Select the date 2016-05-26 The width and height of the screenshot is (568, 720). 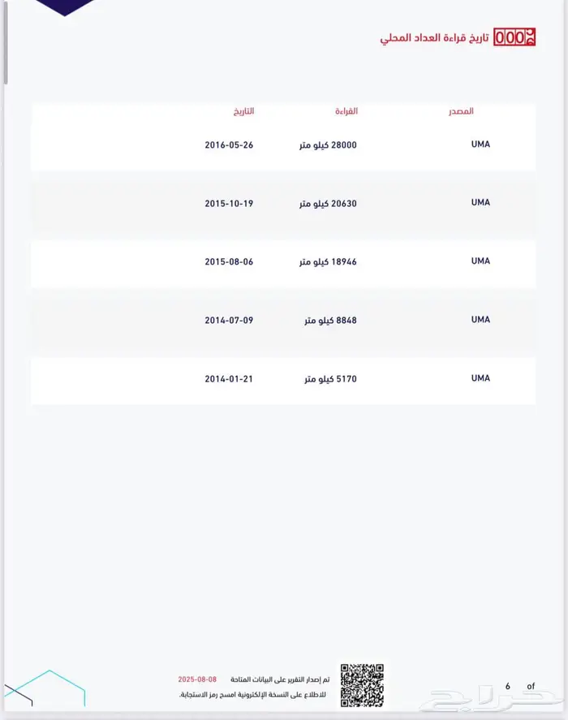(229, 144)
